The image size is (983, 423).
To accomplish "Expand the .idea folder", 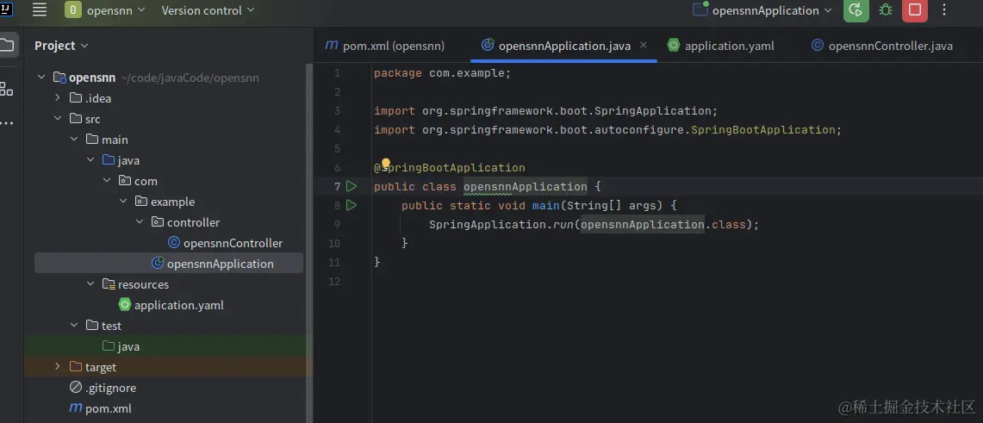I will coord(58,98).
